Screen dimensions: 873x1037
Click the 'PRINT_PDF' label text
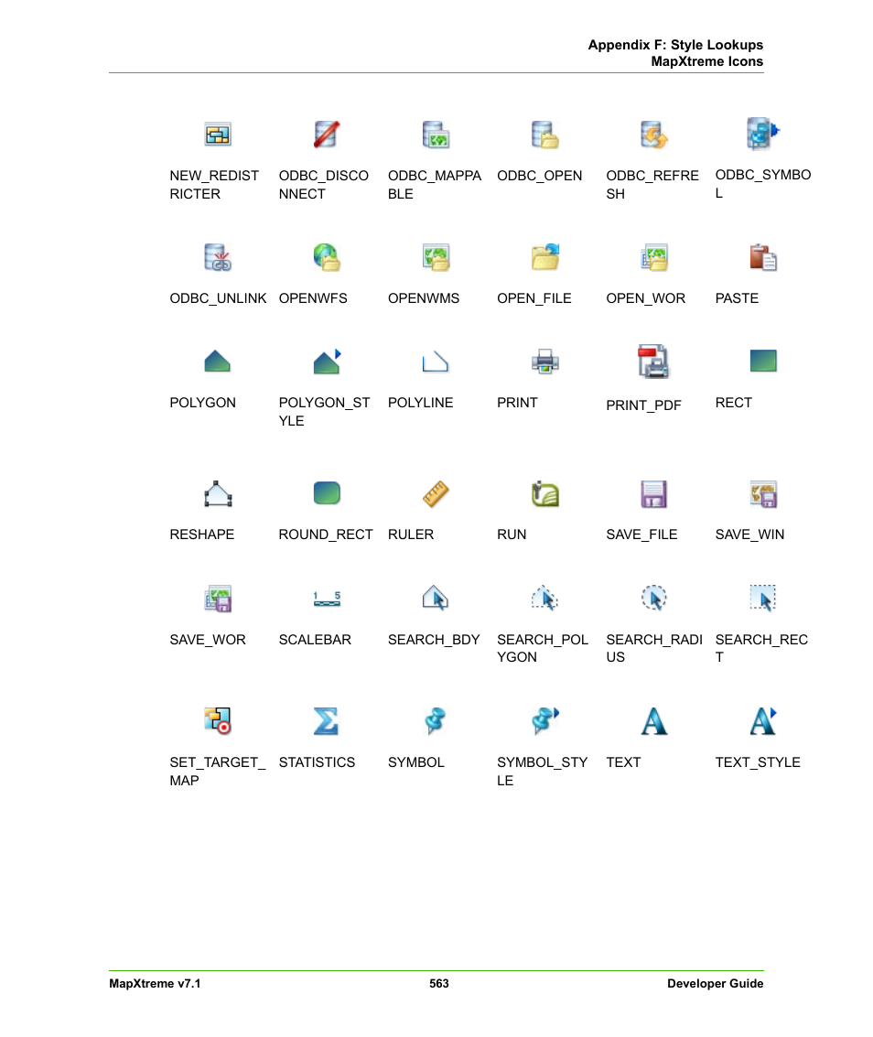coord(643,405)
